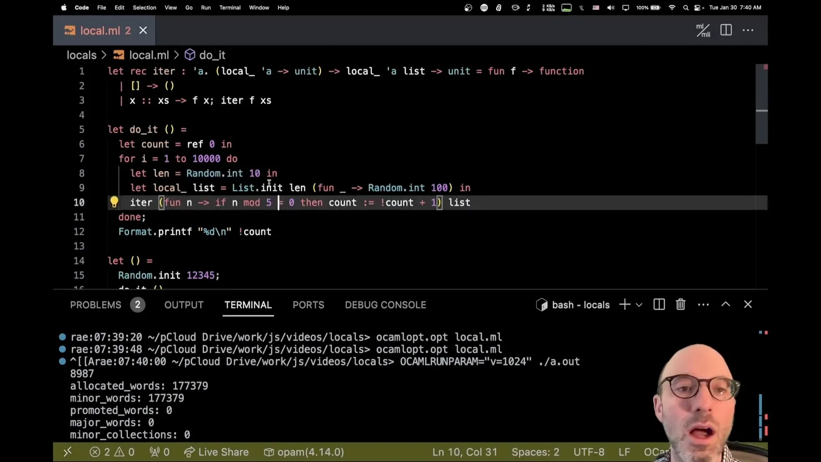Change indentation via Spaces: 2
This screenshot has width=821, height=462.
(x=535, y=452)
